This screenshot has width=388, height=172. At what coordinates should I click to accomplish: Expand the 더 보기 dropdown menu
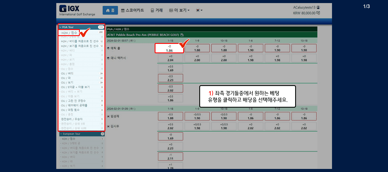pyautogui.click(x=179, y=10)
